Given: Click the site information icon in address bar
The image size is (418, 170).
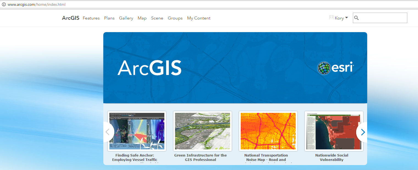Looking at the screenshot, I should coord(4,5).
